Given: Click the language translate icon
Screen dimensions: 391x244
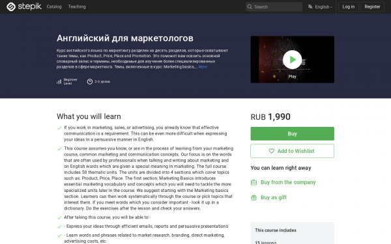Looking at the screenshot, I should click(310, 7).
